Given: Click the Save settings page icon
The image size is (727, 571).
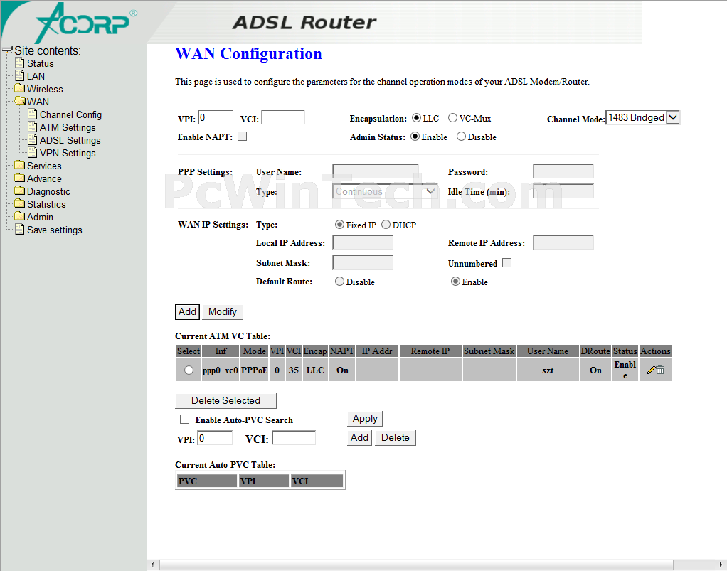Looking at the screenshot, I should point(20,230).
